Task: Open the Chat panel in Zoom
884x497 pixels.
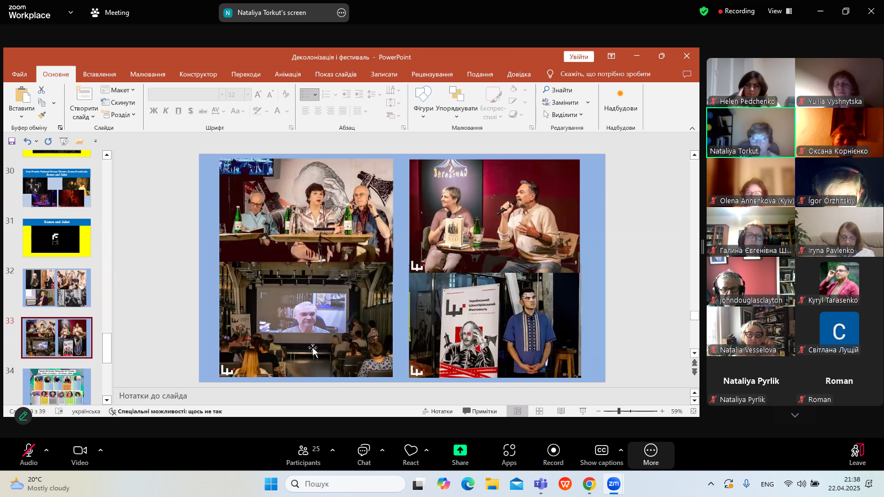Action: pos(364,454)
